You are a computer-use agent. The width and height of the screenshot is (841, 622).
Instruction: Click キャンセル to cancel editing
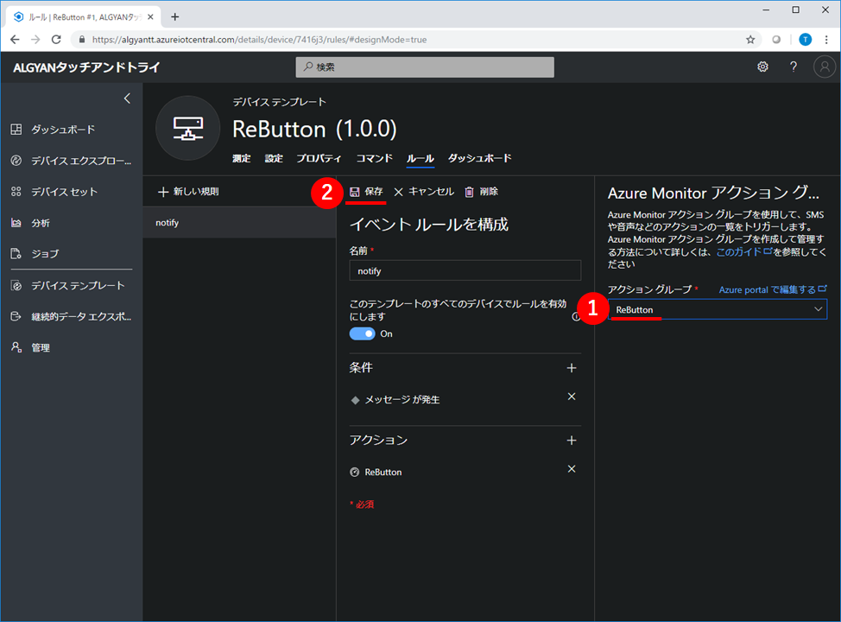(x=424, y=192)
